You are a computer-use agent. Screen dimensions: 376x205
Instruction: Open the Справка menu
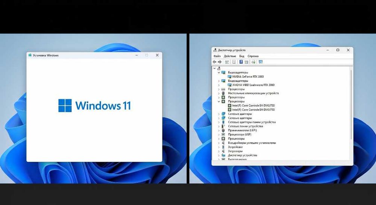coord(253,56)
